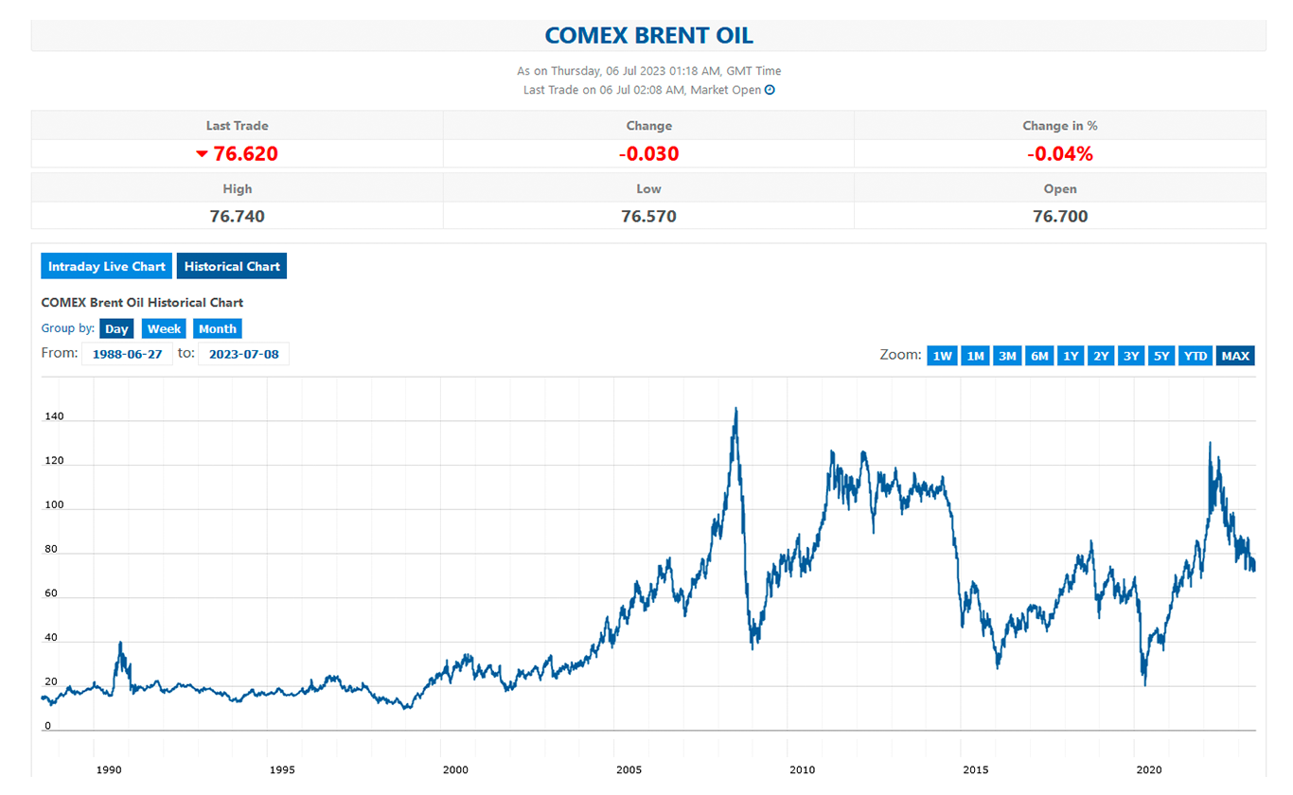The image size is (1293, 795).
Task: Zoom chart to 3M range
Action: [x=1007, y=356]
